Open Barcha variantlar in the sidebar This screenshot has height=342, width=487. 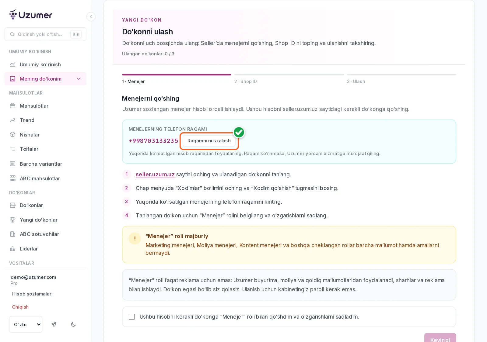point(45,164)
